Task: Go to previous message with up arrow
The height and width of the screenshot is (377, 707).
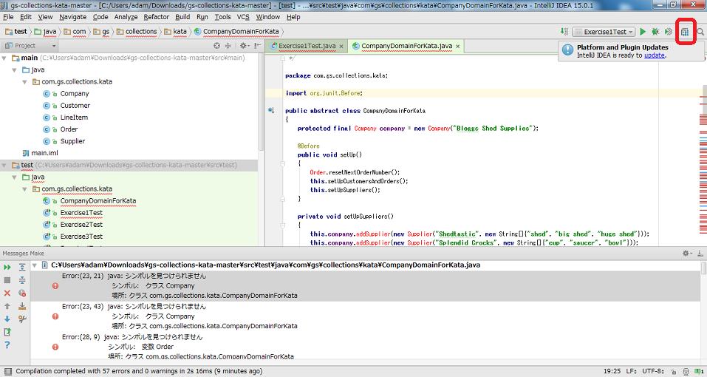Action: click(7, 306)
